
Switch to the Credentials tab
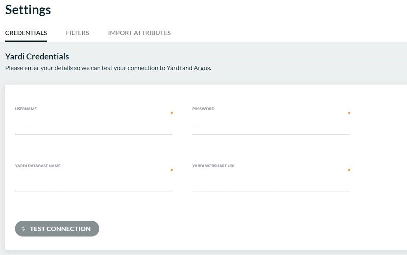[x=26, y=33]
